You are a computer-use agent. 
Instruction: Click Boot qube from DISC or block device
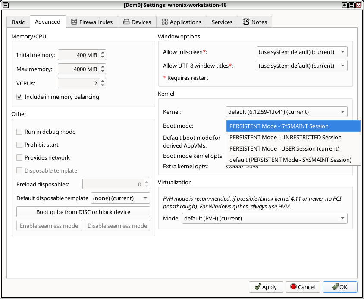tap(83, 212)
